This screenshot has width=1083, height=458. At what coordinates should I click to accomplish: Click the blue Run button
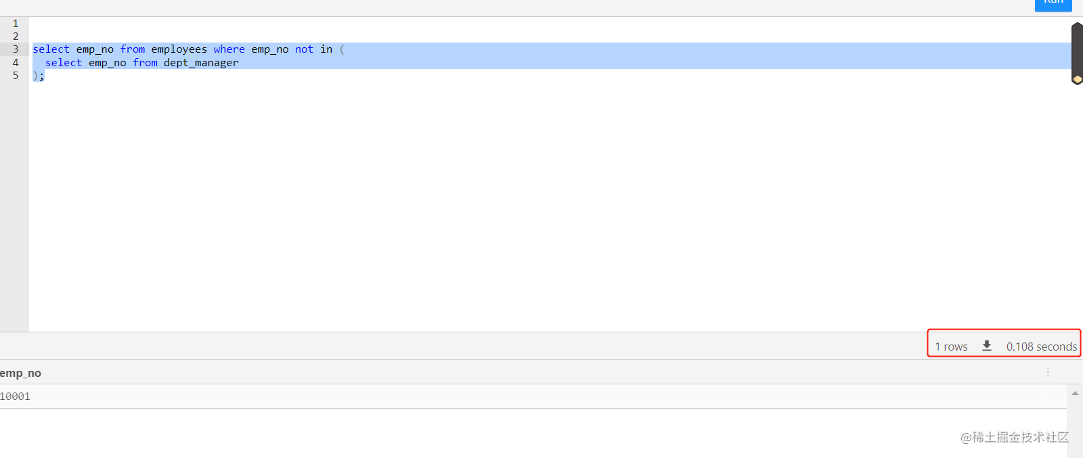(x=1053, y=4)
